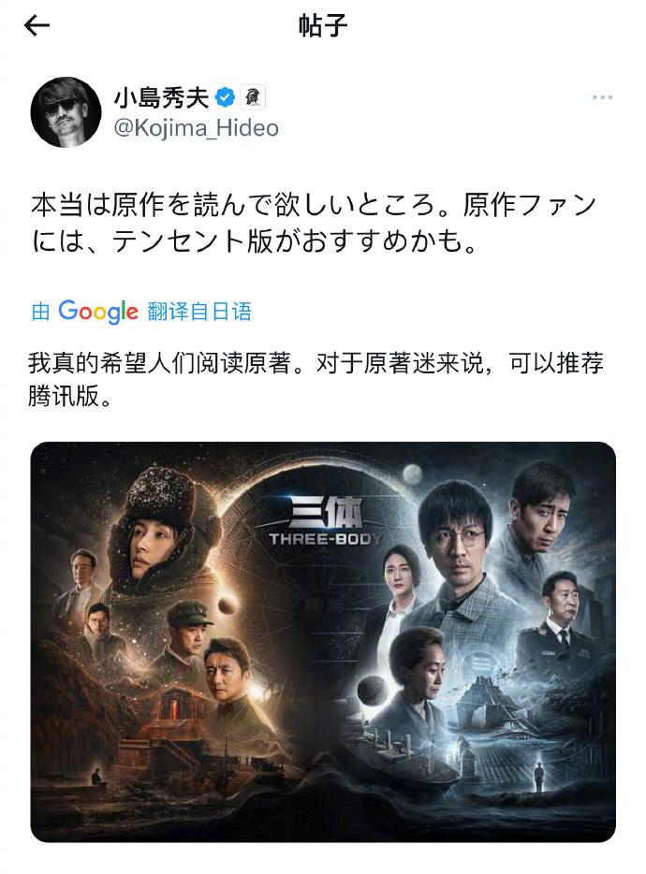This screenshot has width=646, height=874.
Task: Tap the Google logo in the translation line
Action: (98, 311)
